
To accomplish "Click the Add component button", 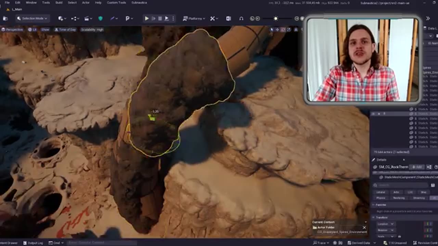I will tap(417, 167).
